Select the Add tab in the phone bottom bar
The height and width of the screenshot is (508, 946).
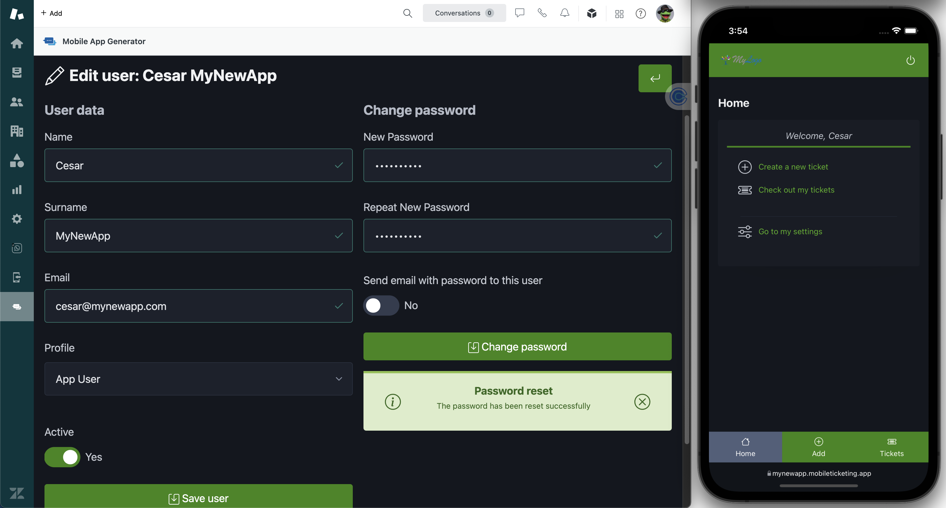818,447
